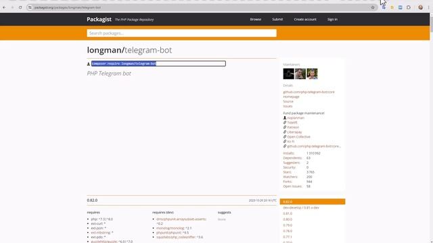Click the Search packages field

[181, 33]
